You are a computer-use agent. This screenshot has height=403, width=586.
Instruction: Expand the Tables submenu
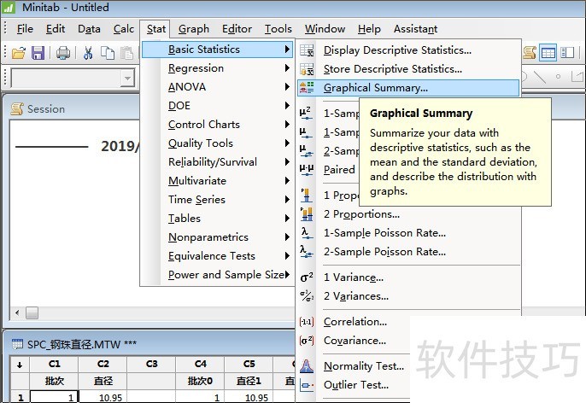click(216, 218)
